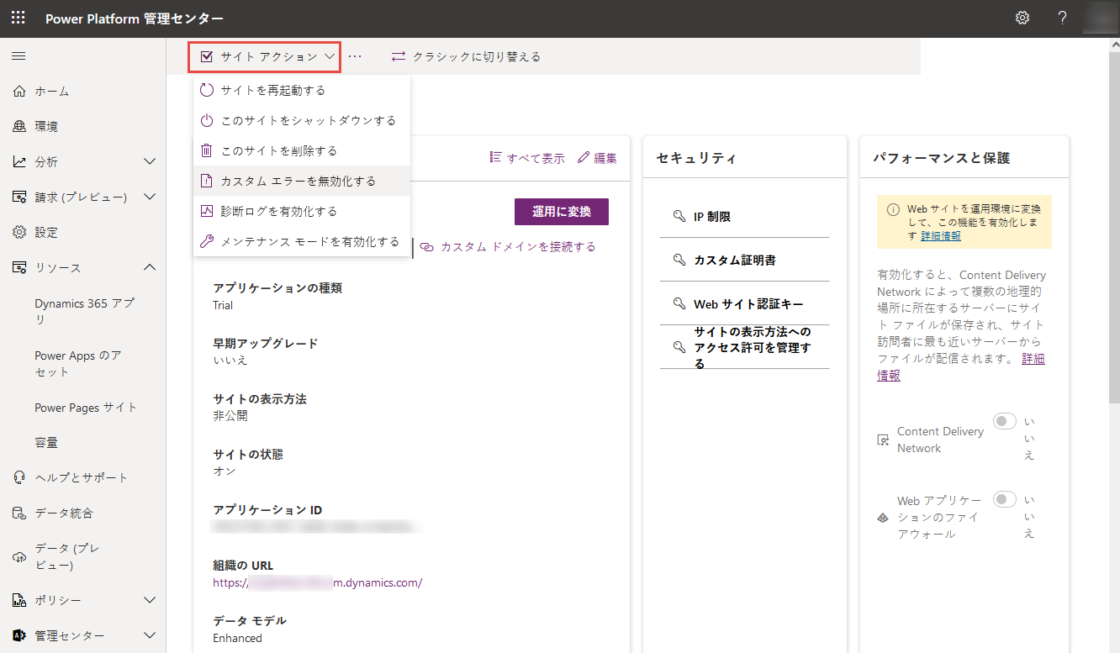Open the 組織の URL dynamics.com link
Screen dimensions: 1120x653
[x=318, y=582]
